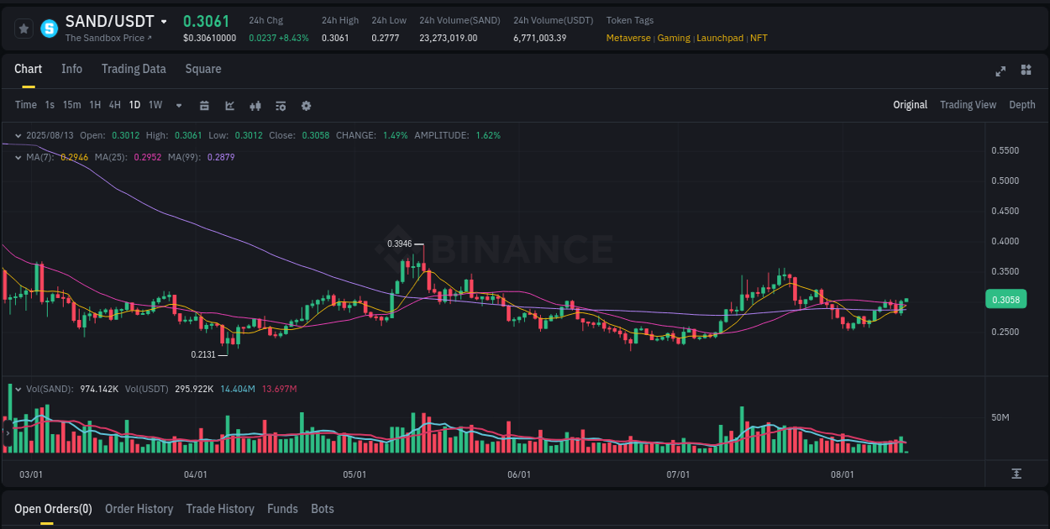Open the candlestick style icon
The height and width of the screenshot is (529, 1050).
click(x=255, y=105)
